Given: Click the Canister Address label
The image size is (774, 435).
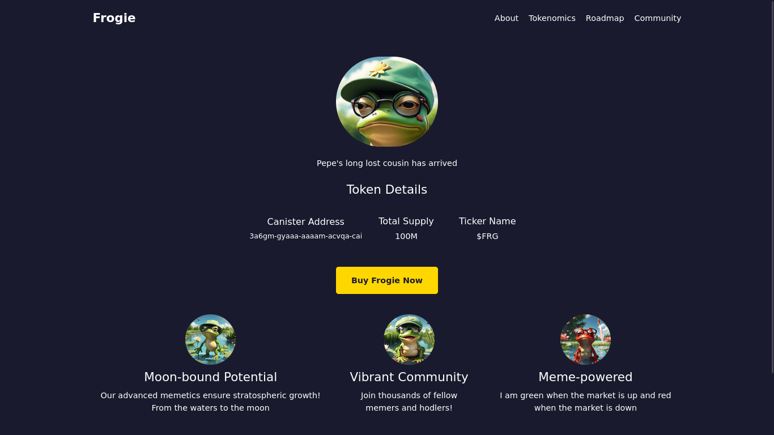Looking at the screenshot, I should (x=305, y=221).
